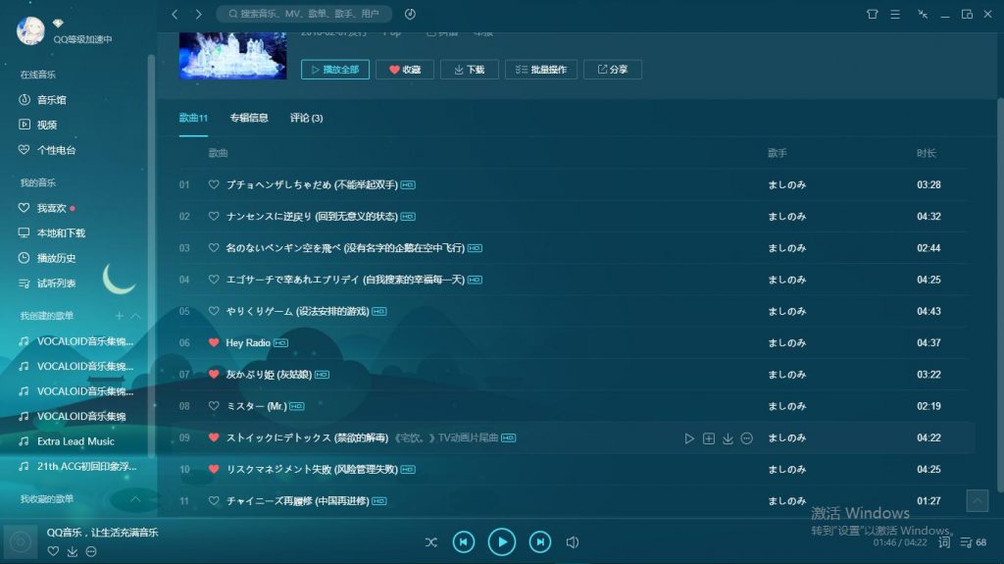
Task: Go back with the left arrow
Action: pos(175,14)
